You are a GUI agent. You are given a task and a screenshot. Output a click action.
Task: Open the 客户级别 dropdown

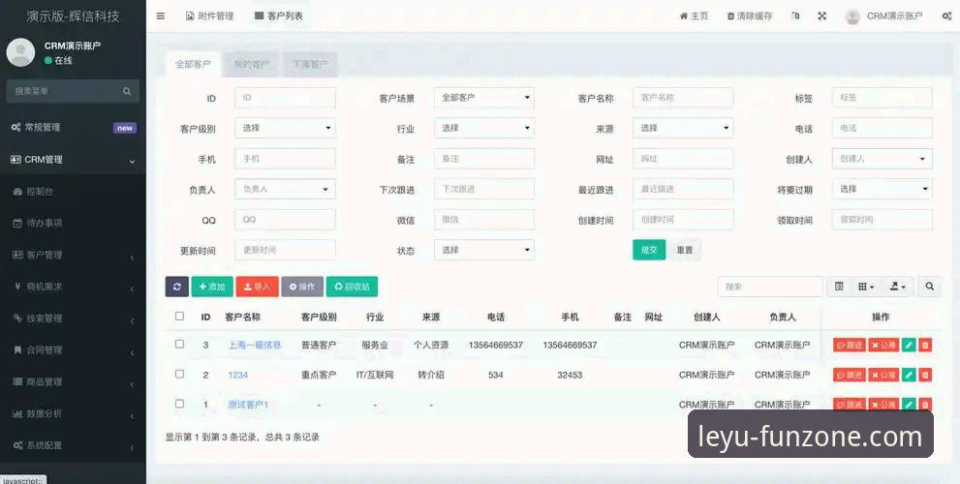click(286, 129)
